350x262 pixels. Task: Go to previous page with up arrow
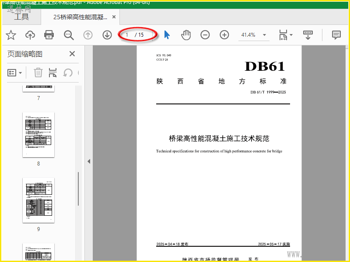[x=88, y=35]
